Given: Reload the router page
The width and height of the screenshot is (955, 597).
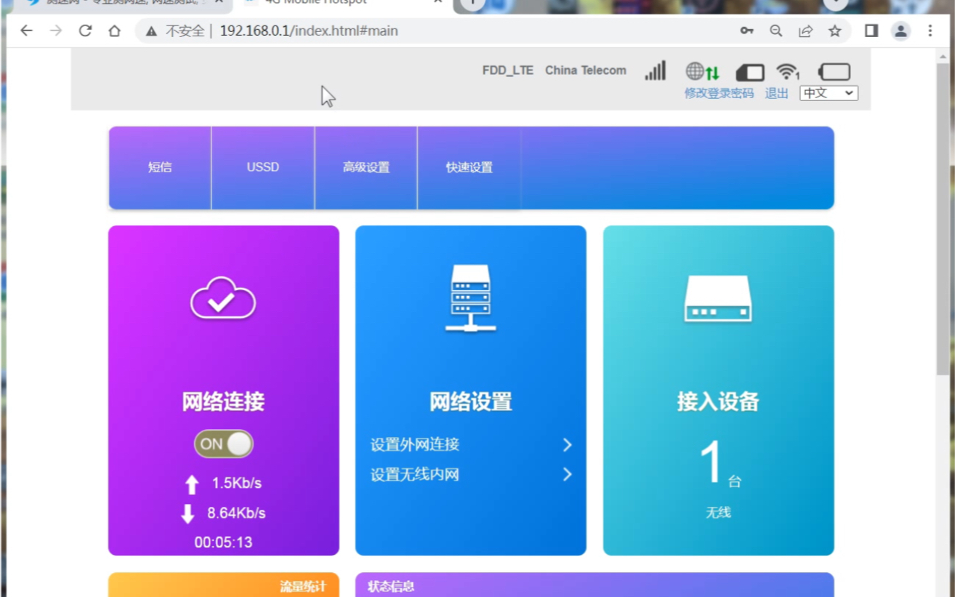Looking at the screenshot, I should tap(85, 31).
